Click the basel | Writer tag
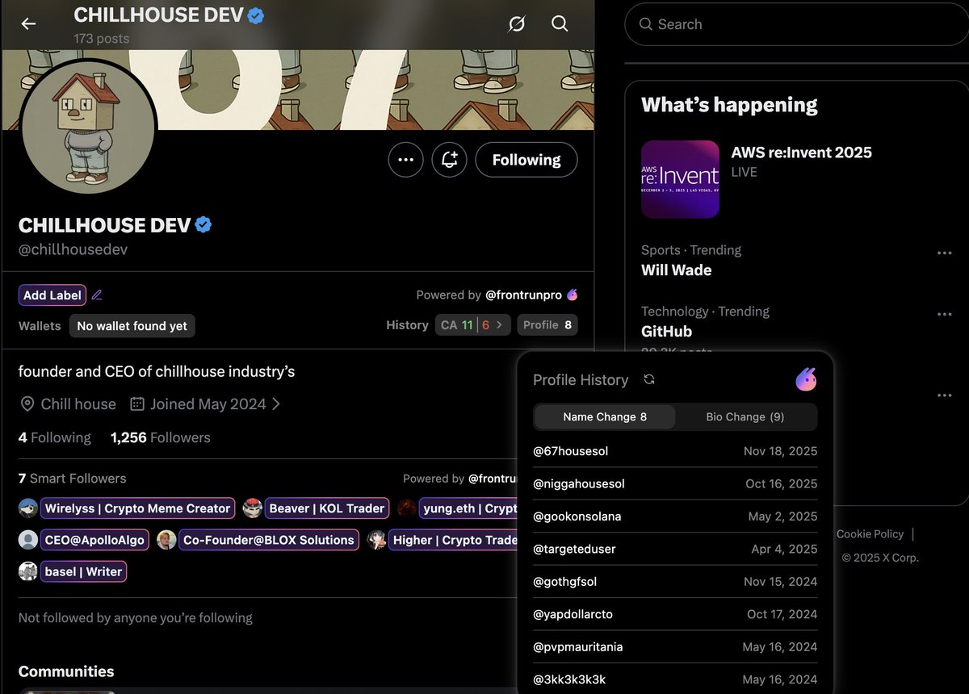 [83, 571]
